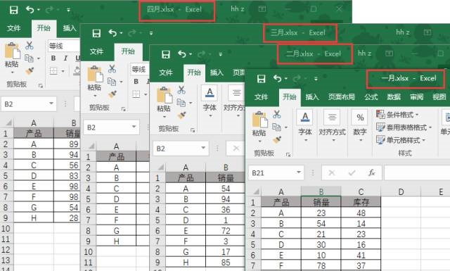The image size is (450, 271).
Task: Toggle Bold in 三月.xlsx ribbon
Action: click(136, 82)
